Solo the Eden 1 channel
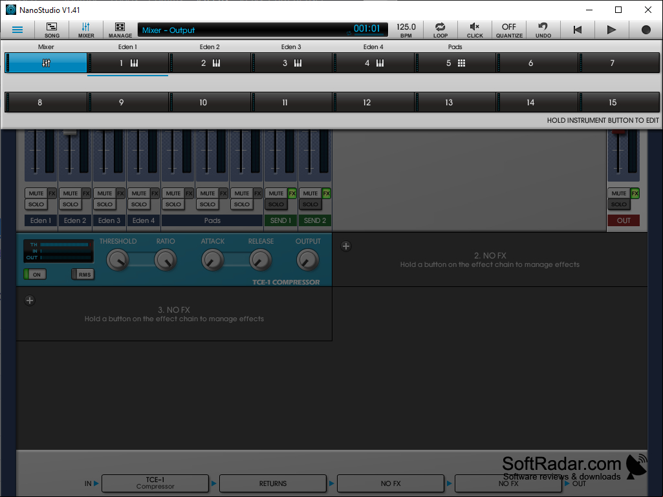This screenshot has width=663, height=497. click(x=36, y=204)
